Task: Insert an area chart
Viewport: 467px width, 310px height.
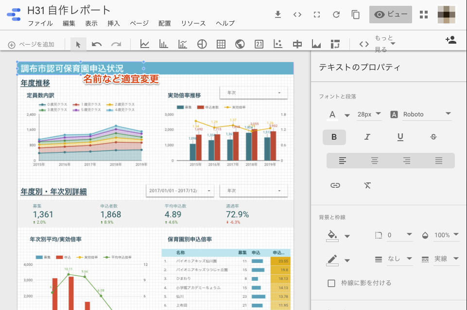Action: tap(316, 44)
